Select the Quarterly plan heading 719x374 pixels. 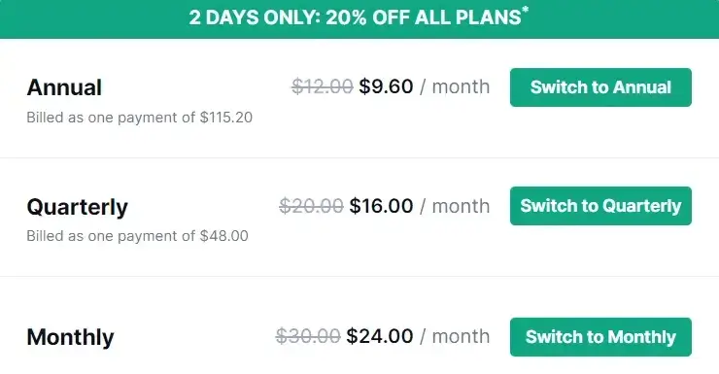[77, 207]
